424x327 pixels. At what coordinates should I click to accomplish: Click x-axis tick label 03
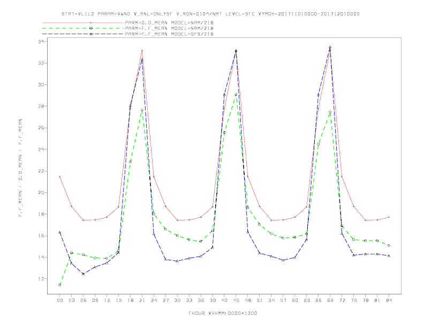tap(72, 300)
